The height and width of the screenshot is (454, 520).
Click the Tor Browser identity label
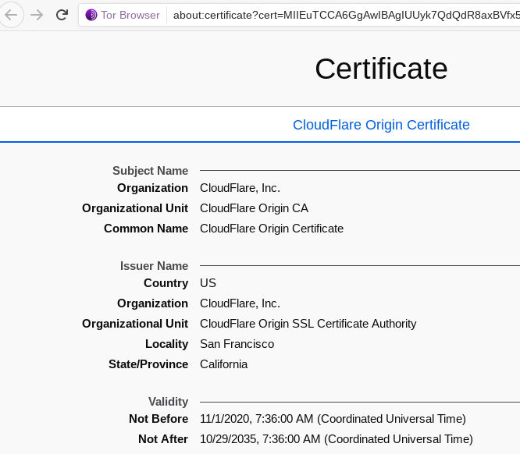(130, 15)
